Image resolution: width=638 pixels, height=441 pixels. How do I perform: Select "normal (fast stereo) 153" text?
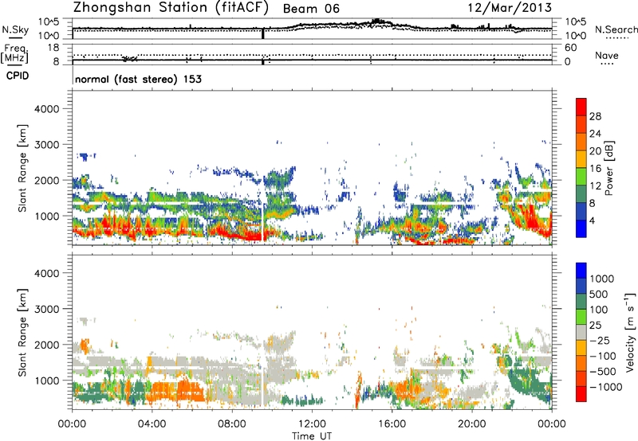tap(138, 79)
